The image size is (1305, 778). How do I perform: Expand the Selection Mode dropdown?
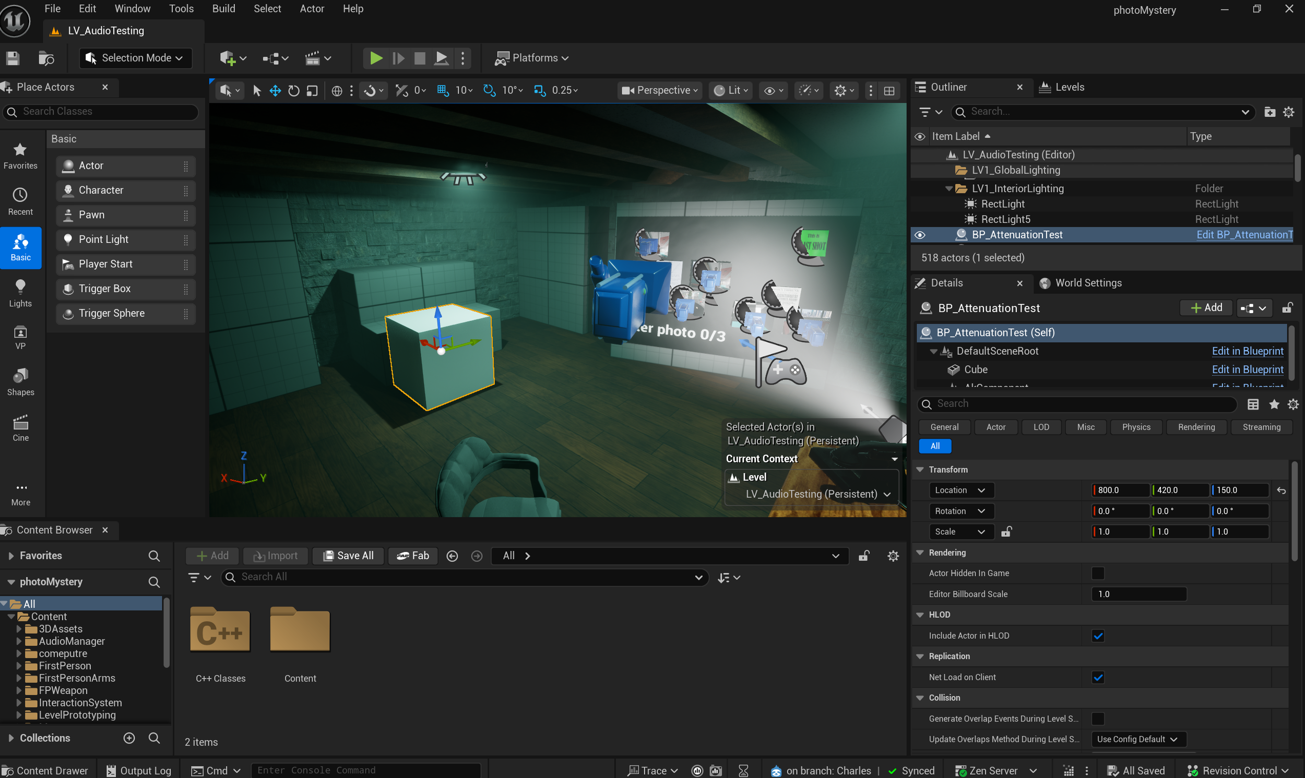click(135, 58)
